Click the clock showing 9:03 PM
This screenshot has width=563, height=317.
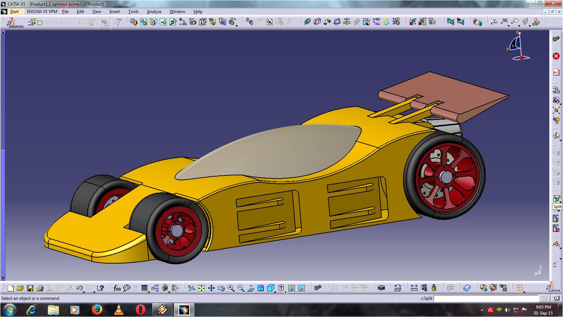click(543, 307)
